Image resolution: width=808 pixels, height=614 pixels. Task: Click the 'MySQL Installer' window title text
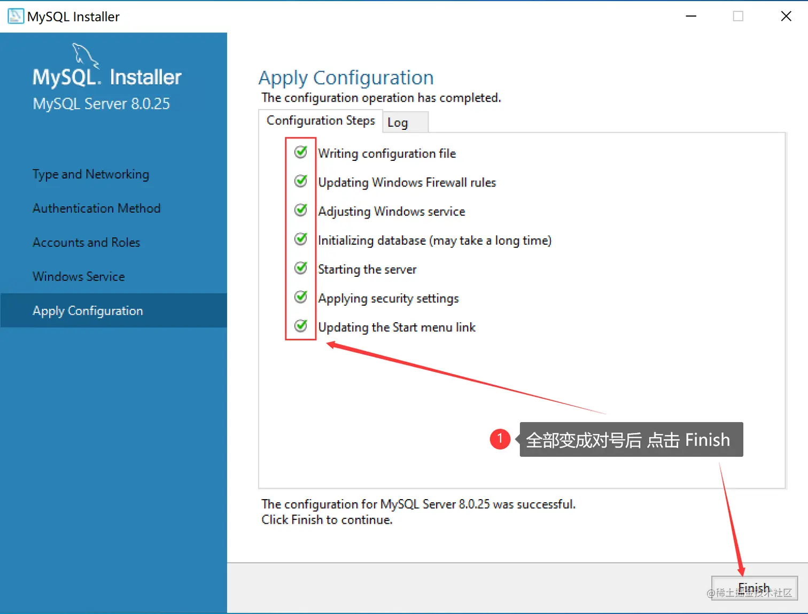(x=73, y=17)
